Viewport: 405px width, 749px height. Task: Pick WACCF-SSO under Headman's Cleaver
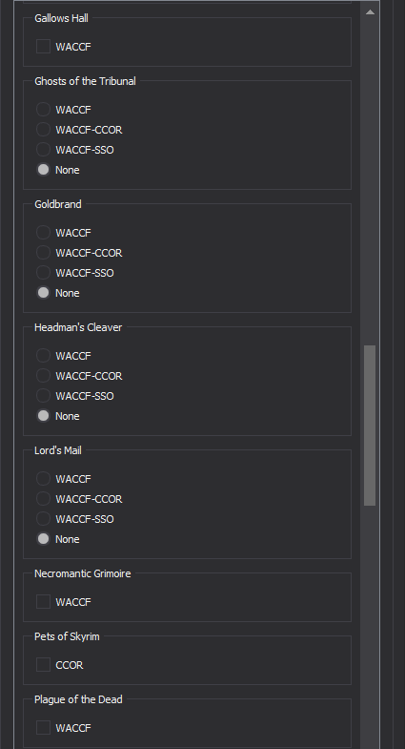tap(44, 396)
